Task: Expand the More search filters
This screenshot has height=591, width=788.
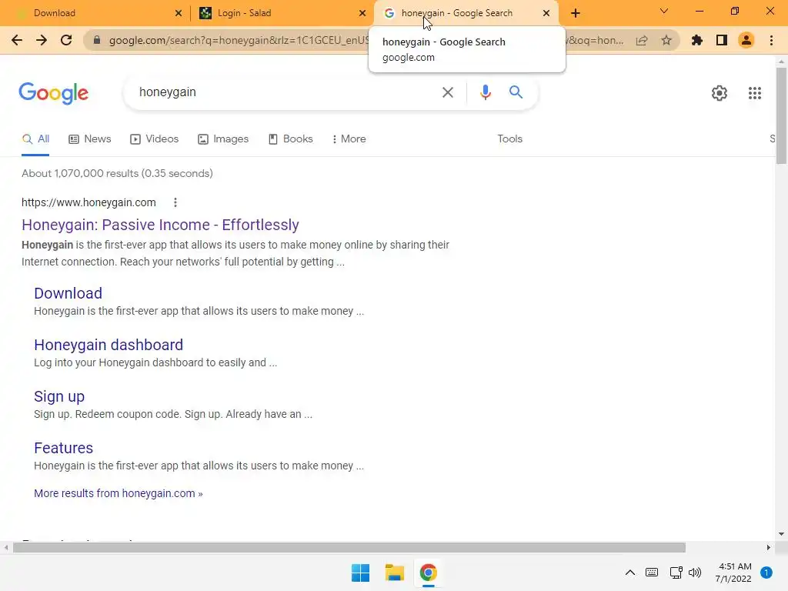Action: pos(349,139)
